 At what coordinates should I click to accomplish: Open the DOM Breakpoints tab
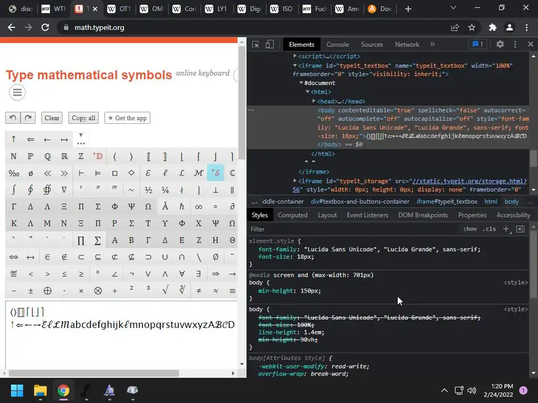[423, 215]
